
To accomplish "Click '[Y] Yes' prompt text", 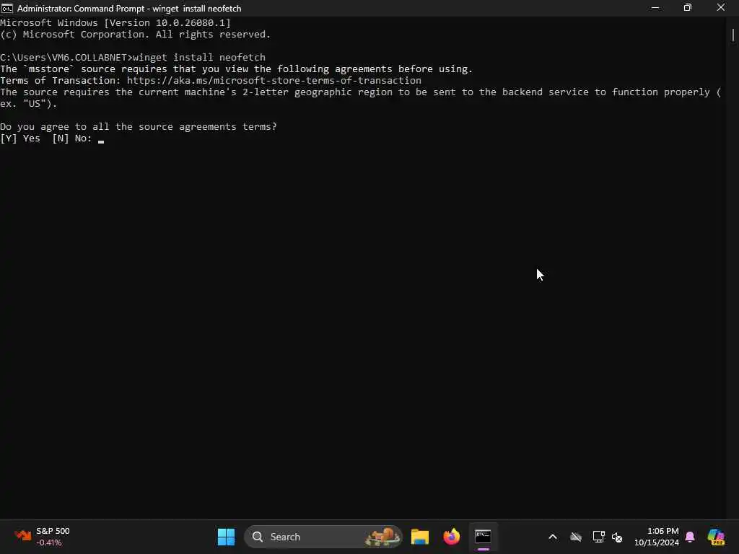I will click(x=20, y=138).
